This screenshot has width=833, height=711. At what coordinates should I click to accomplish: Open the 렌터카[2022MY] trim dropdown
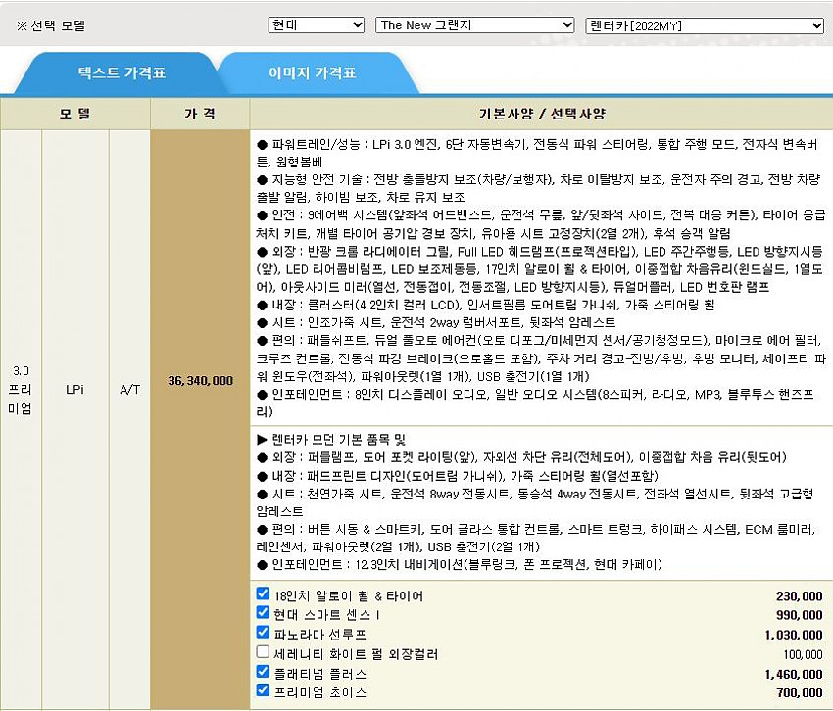click(704, 25)
